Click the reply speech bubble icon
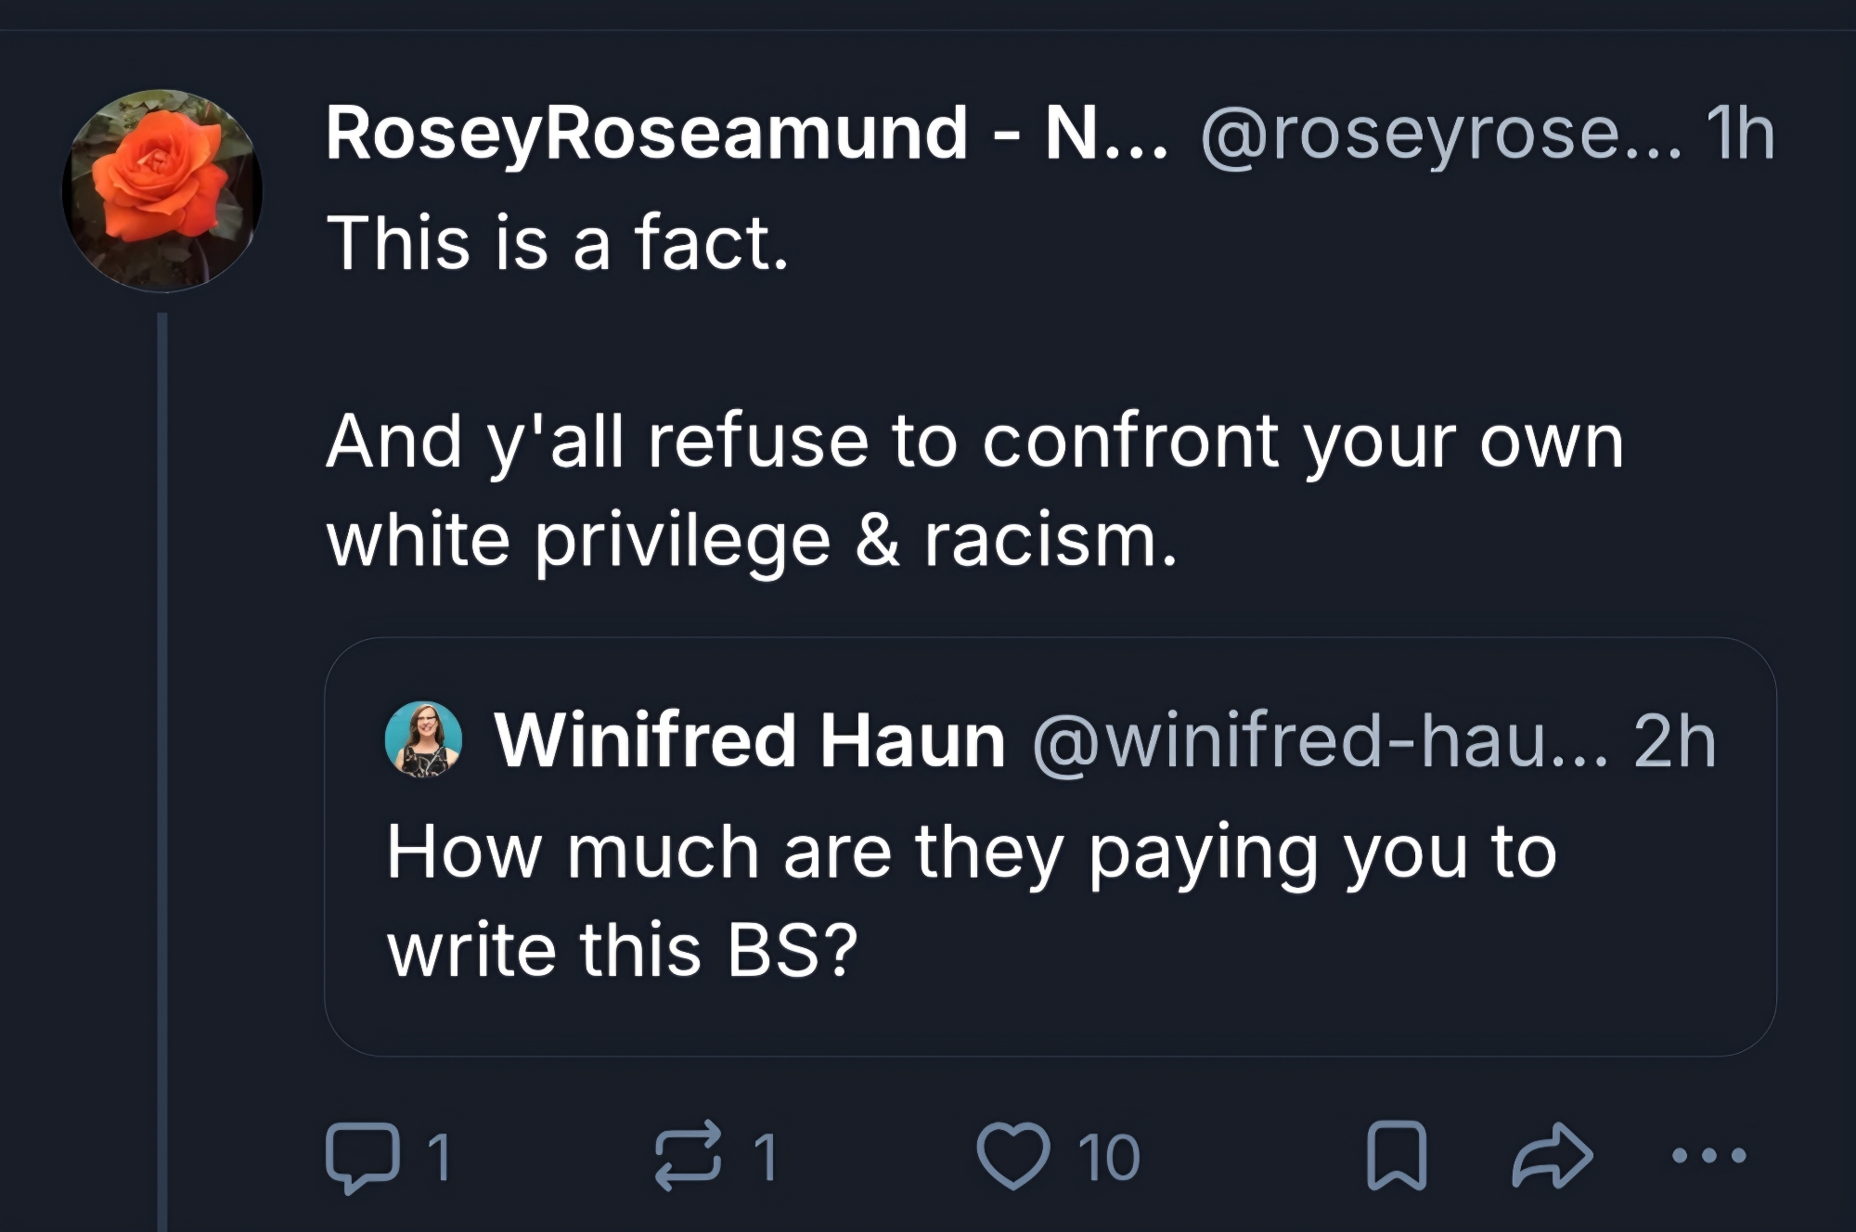Image resolution: width=1856 pixels, height=1232 pixels. tap(362, 1156)
